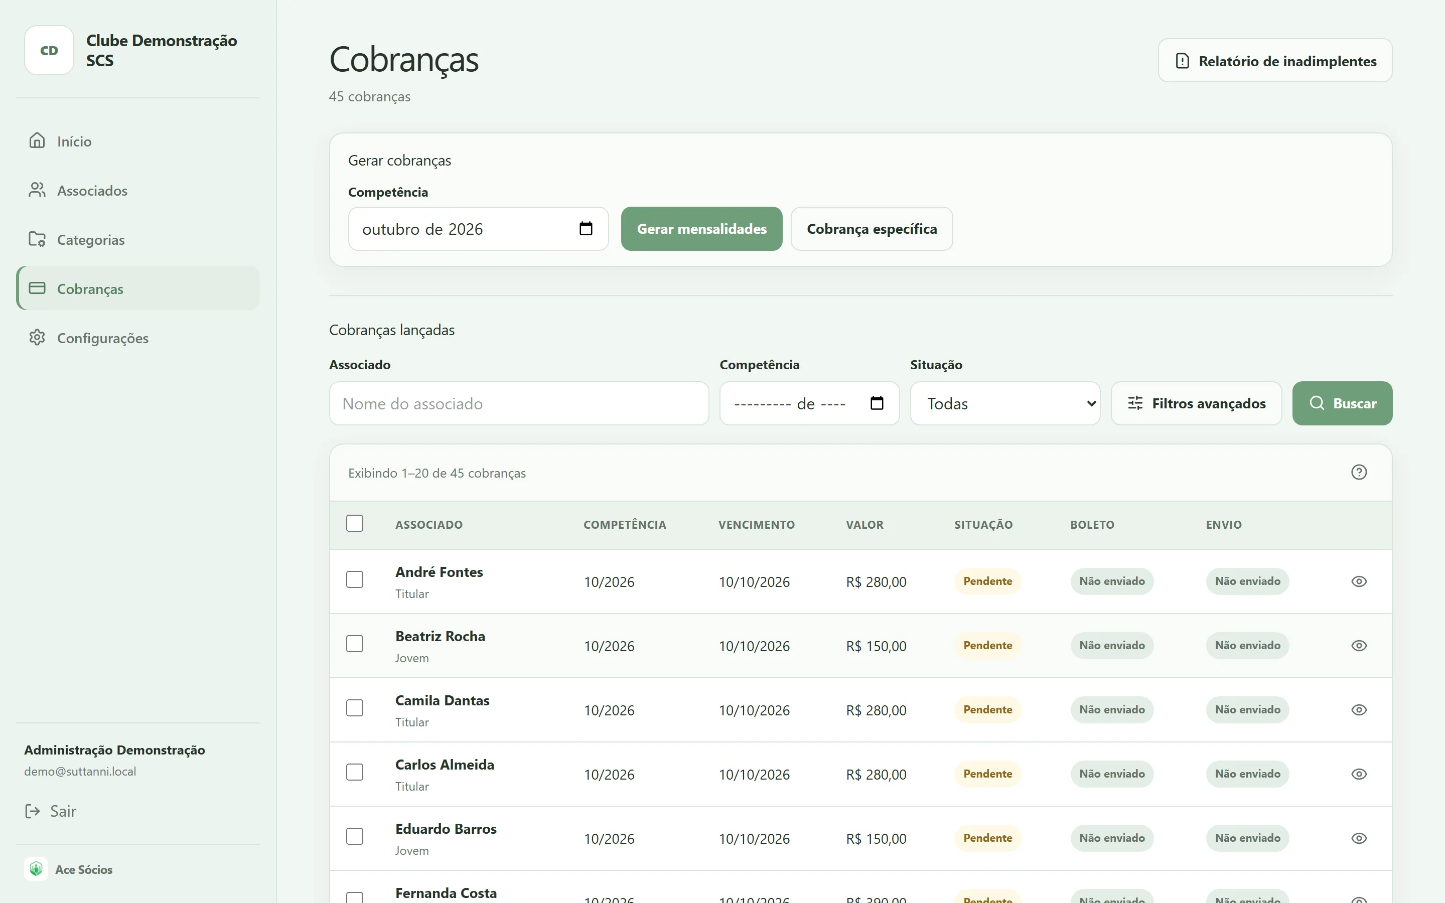
Task: Click the Sair logout link
Action: [x=51, y=811]
